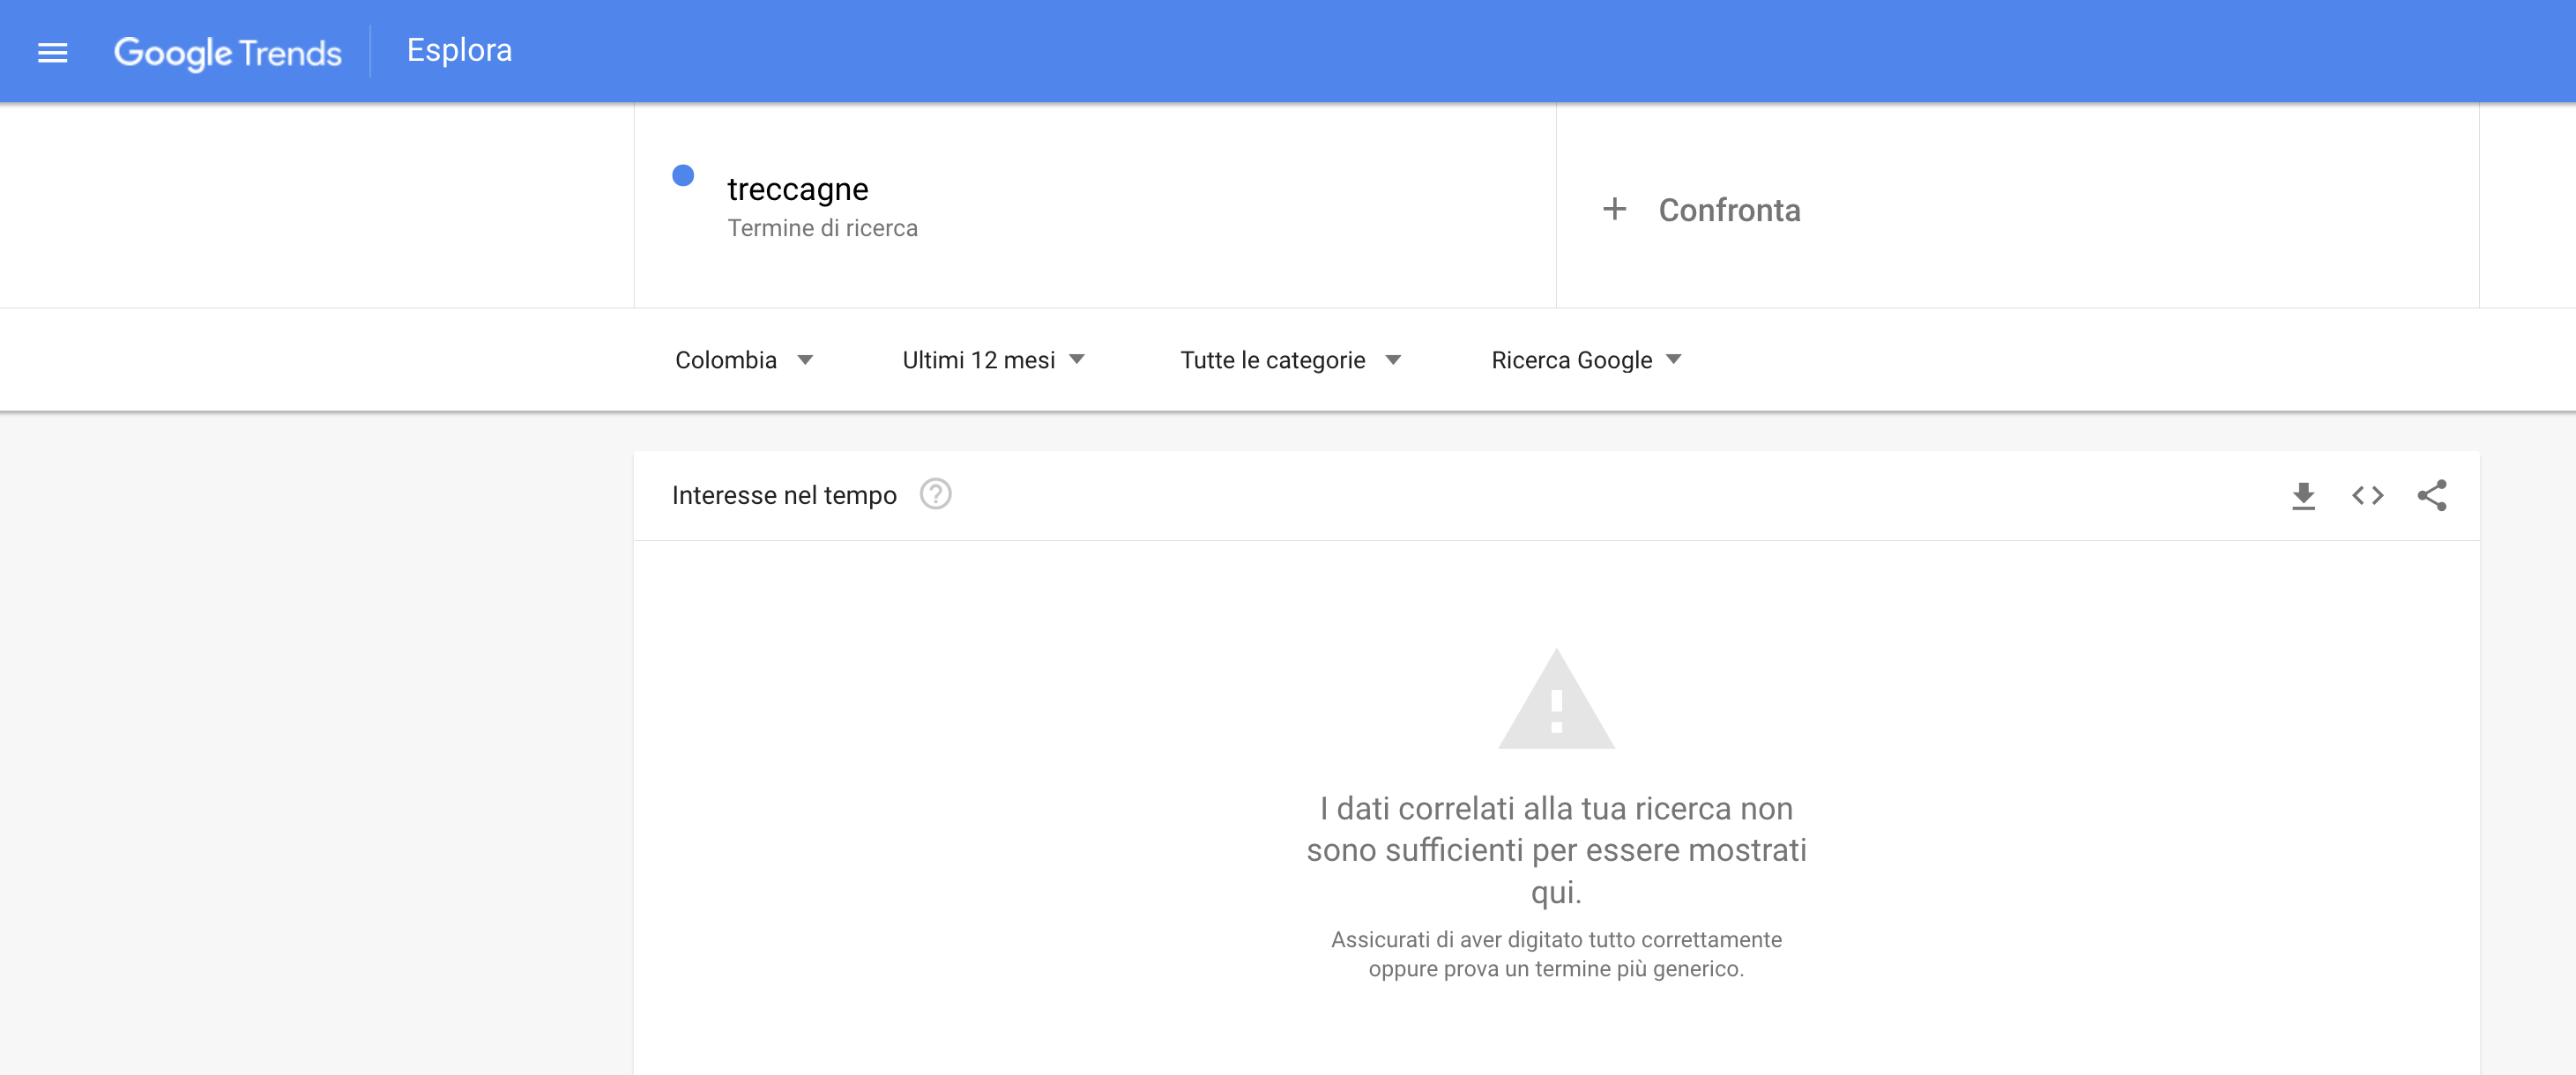Click the embed code icon
The image size is (2576, 1075).
(x=2367, y=495)
